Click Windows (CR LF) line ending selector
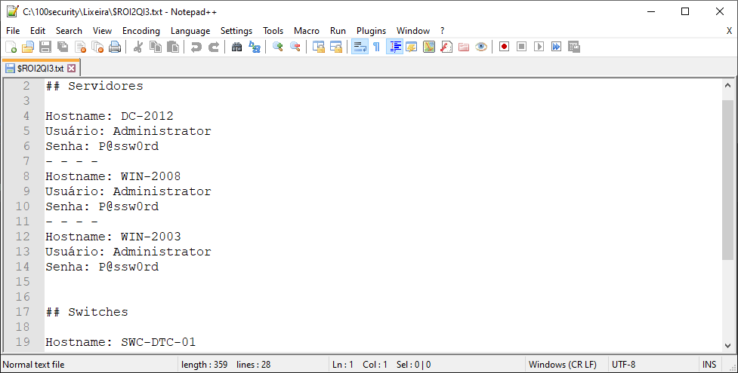The width and height of the screenshot is (738, 373). coord(562,365)
